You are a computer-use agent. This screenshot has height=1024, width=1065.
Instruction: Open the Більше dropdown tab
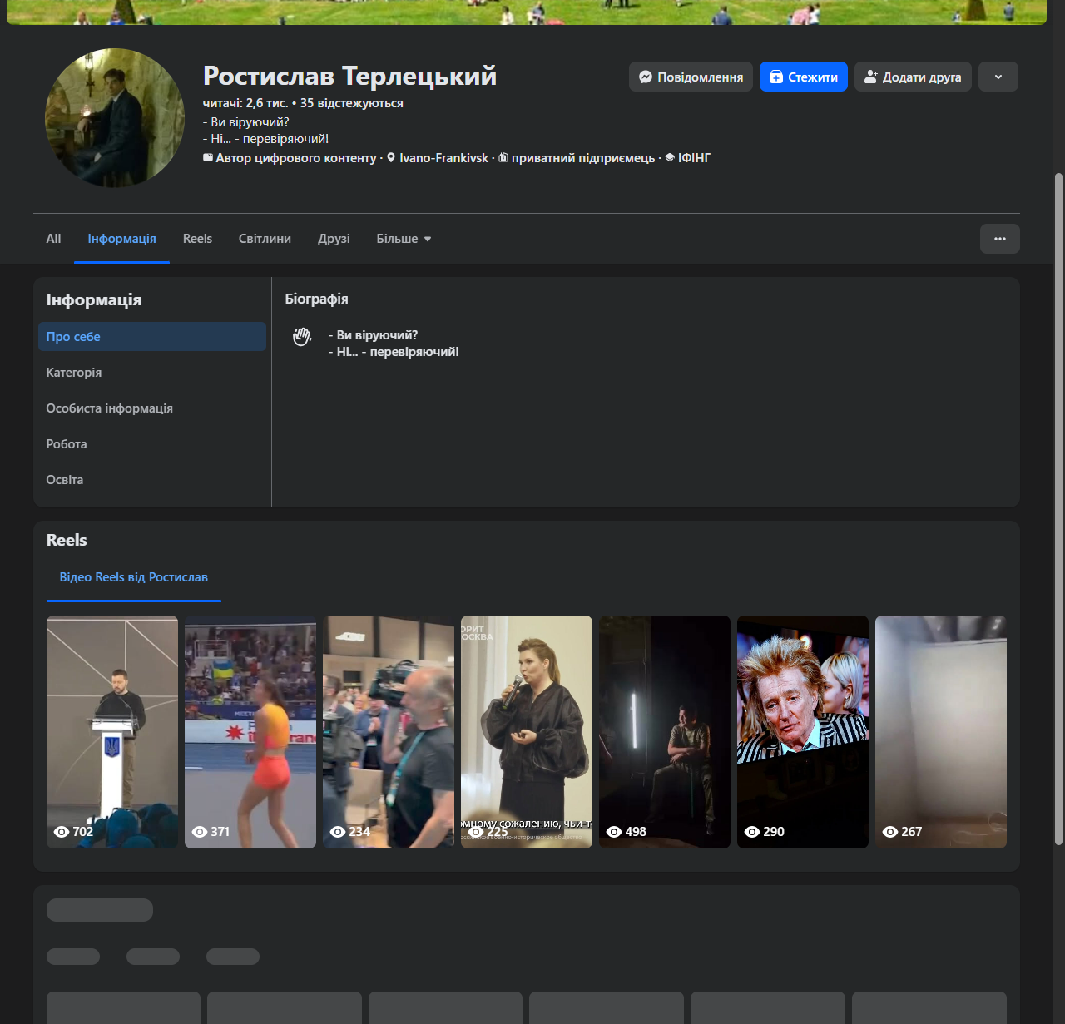pos(404,239)
